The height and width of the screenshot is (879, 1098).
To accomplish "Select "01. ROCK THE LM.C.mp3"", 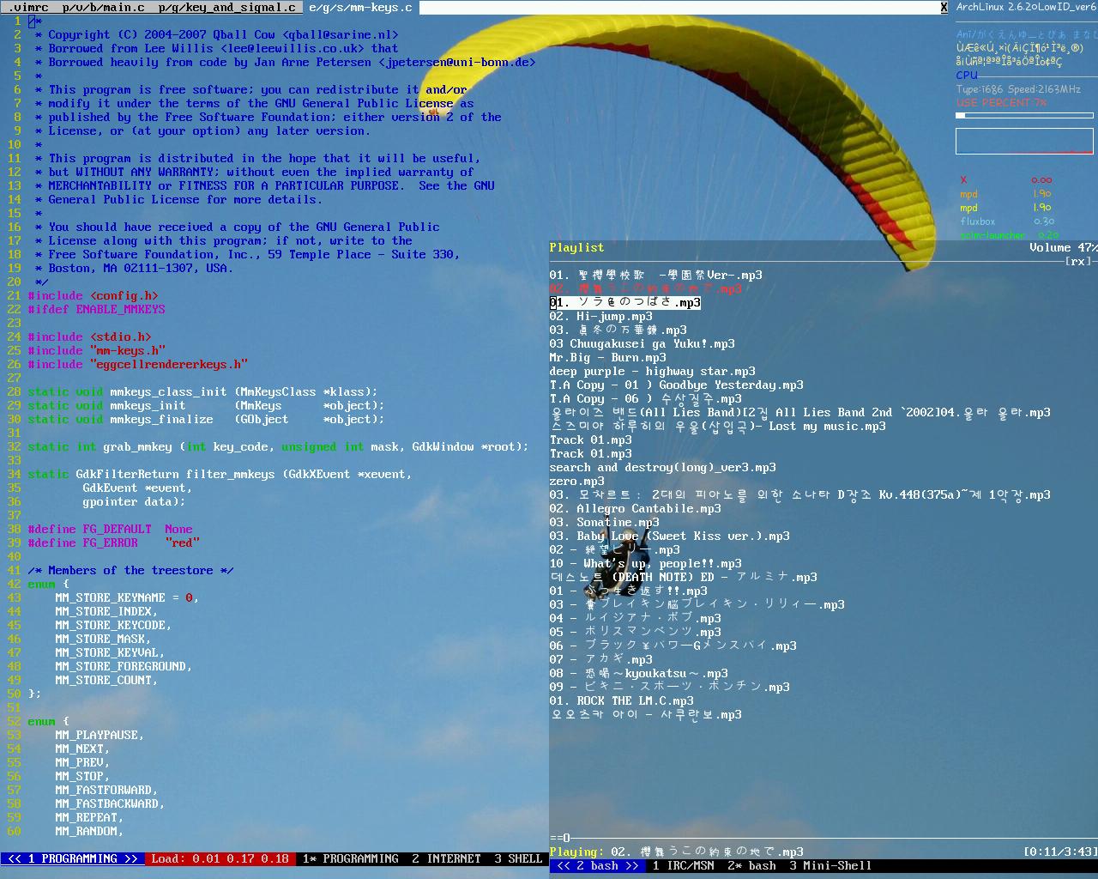I will point(622,700).
